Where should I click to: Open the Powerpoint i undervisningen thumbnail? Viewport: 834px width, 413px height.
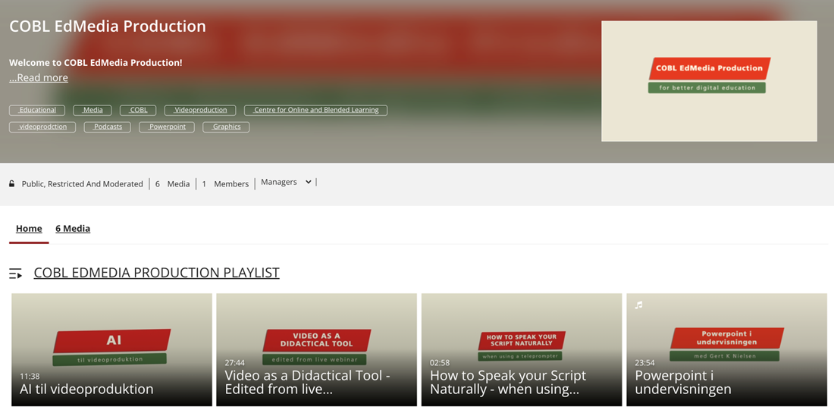pos(727,350)
